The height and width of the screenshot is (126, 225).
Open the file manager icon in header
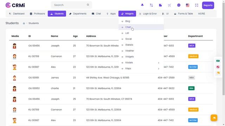160,5
